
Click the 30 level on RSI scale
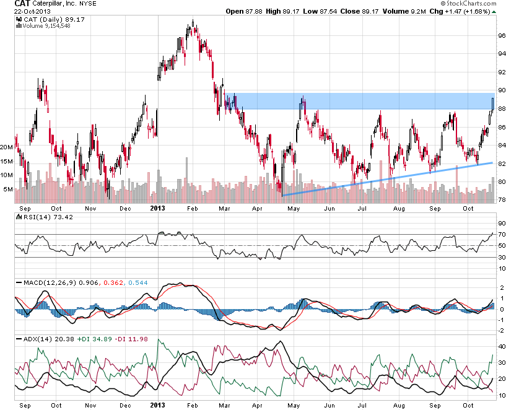pos(502,257)
